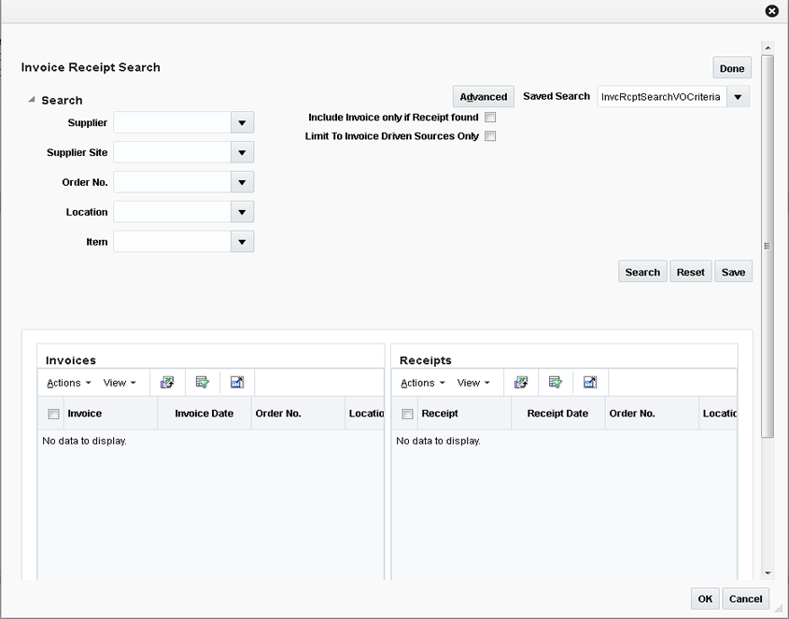The width and height of the screenshot is (789, 619).
Task: Check Limit To Invoice Driven Sources Only
Action: click(x=490, y=135)
